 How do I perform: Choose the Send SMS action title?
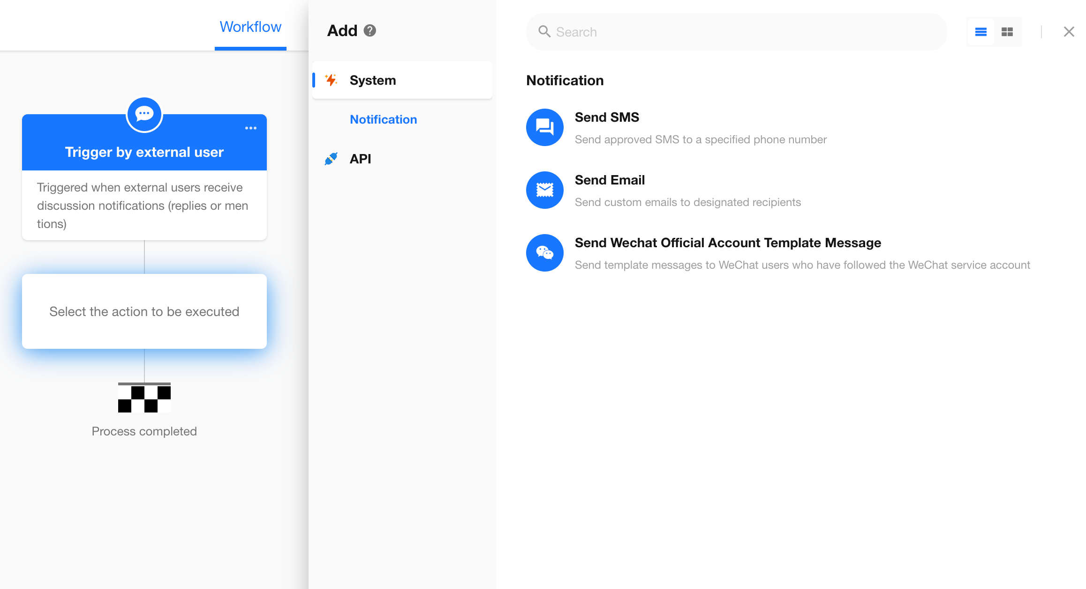(x=607, y=117)
